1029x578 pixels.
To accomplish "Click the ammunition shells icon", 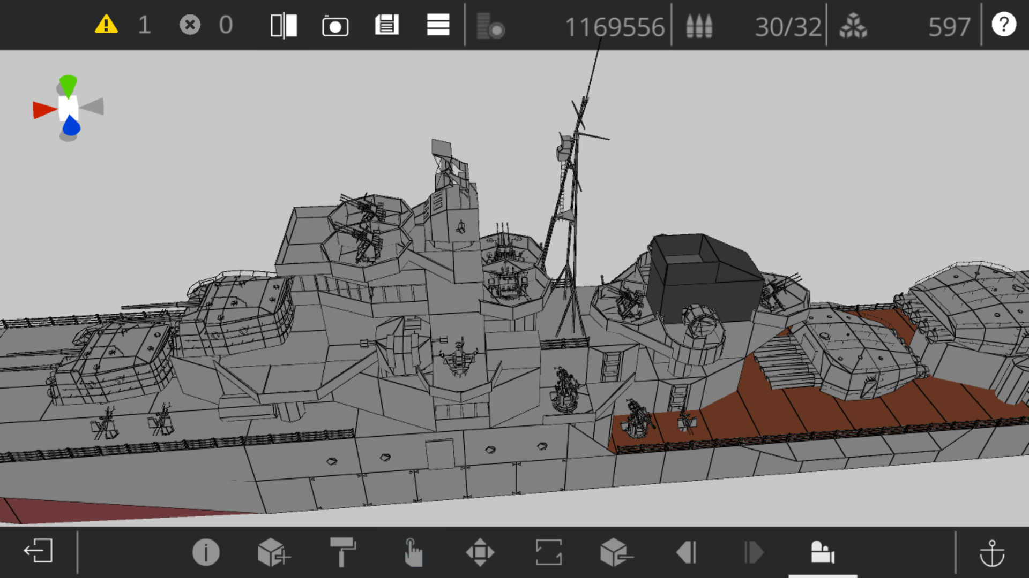I will (x=699, y=26).
